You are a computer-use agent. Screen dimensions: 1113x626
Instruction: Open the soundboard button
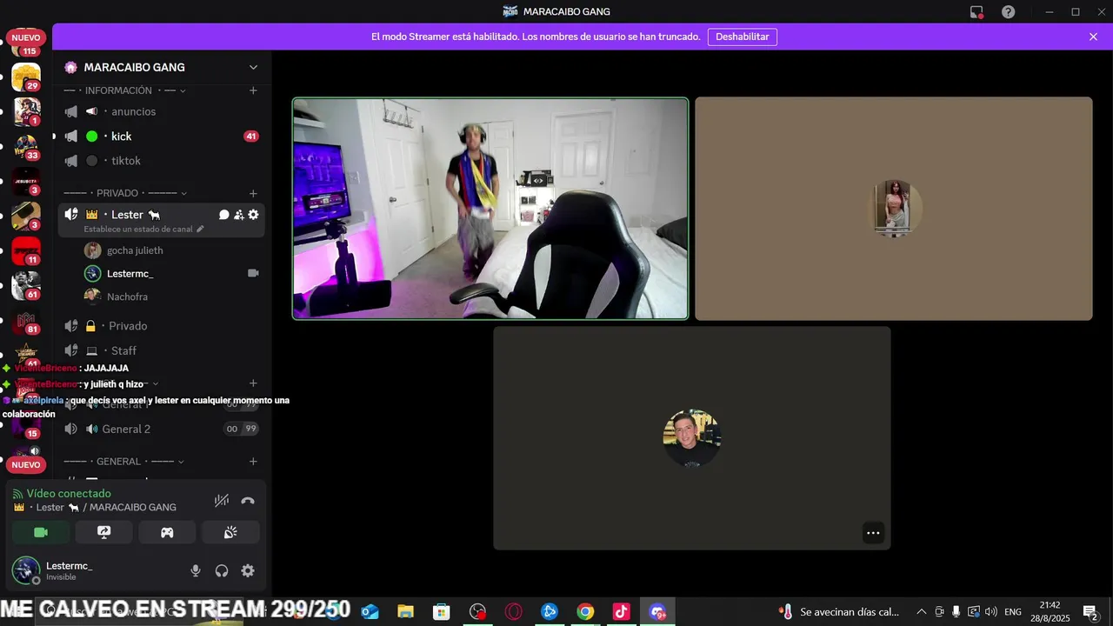[230, 532]
